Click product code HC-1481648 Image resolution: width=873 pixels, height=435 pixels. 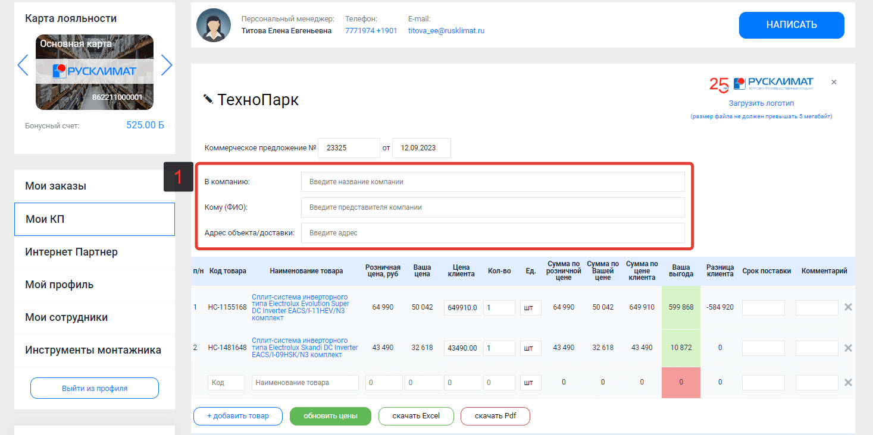(x=227, y=348)
